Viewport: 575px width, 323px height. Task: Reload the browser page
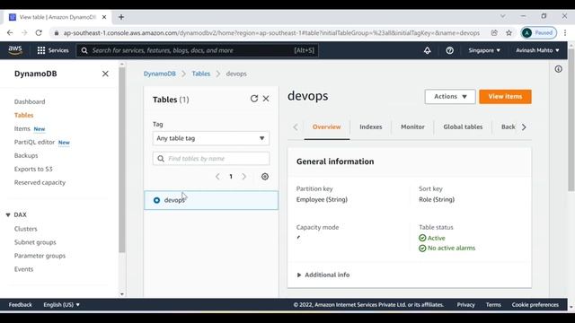pyautogui.click(x=39, y=32)
